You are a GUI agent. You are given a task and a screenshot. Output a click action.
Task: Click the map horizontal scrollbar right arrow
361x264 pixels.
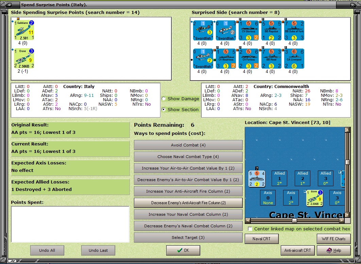pos(342,221)
